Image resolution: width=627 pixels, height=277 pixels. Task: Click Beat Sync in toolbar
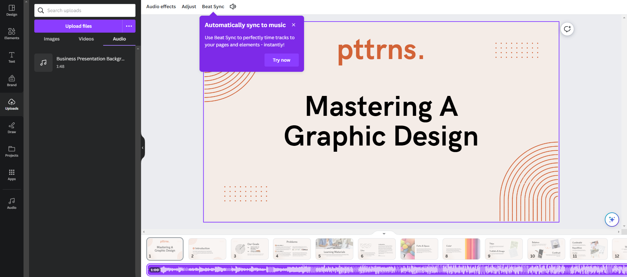coord(213,7)
